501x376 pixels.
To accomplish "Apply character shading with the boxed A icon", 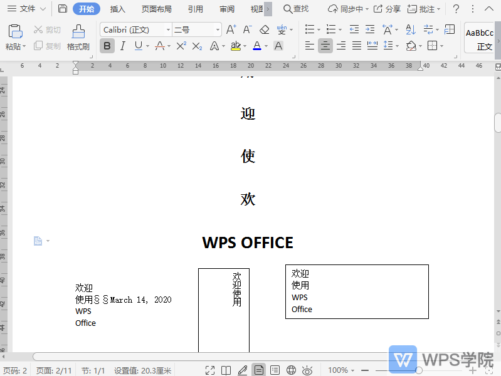I will 278,46.
